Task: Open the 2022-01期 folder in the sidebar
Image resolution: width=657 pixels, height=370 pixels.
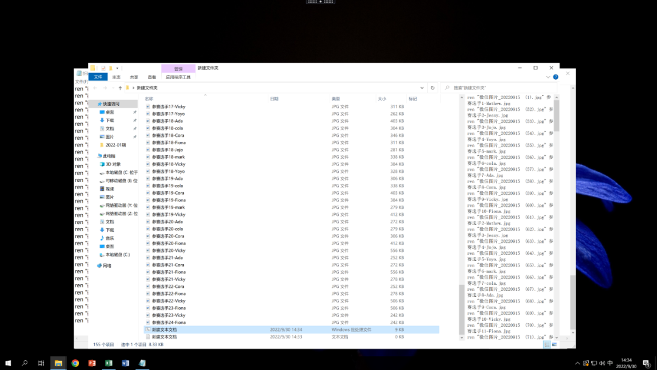Action: tap(115, 145)
